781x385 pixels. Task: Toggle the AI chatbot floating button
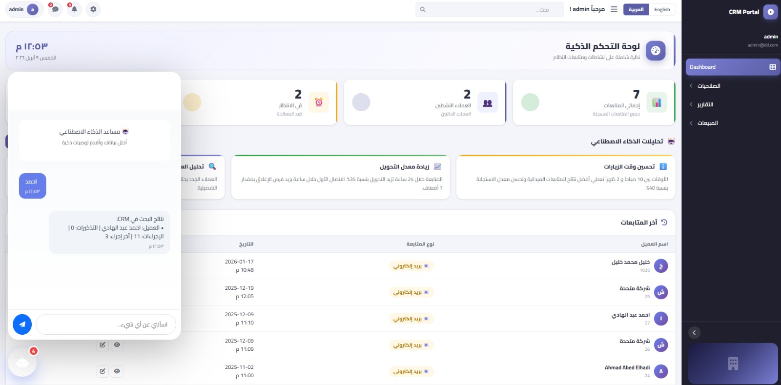[22, 362]
